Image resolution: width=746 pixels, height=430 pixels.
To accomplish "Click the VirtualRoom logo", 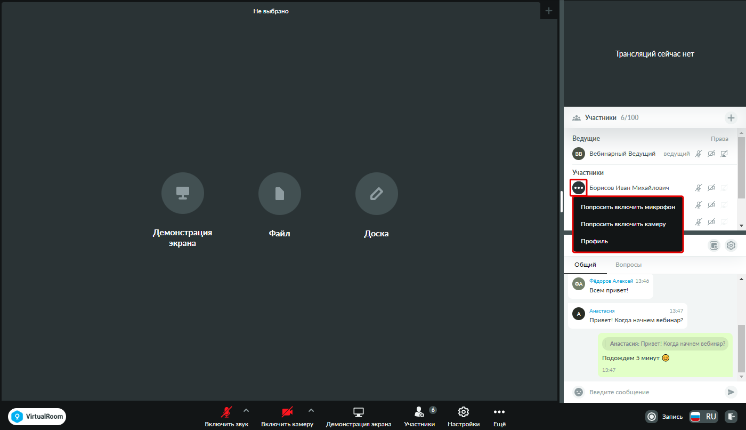I will click(37, 417).
